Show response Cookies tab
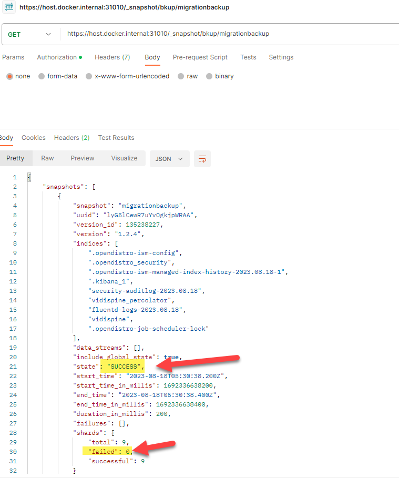 pos(34,138)
